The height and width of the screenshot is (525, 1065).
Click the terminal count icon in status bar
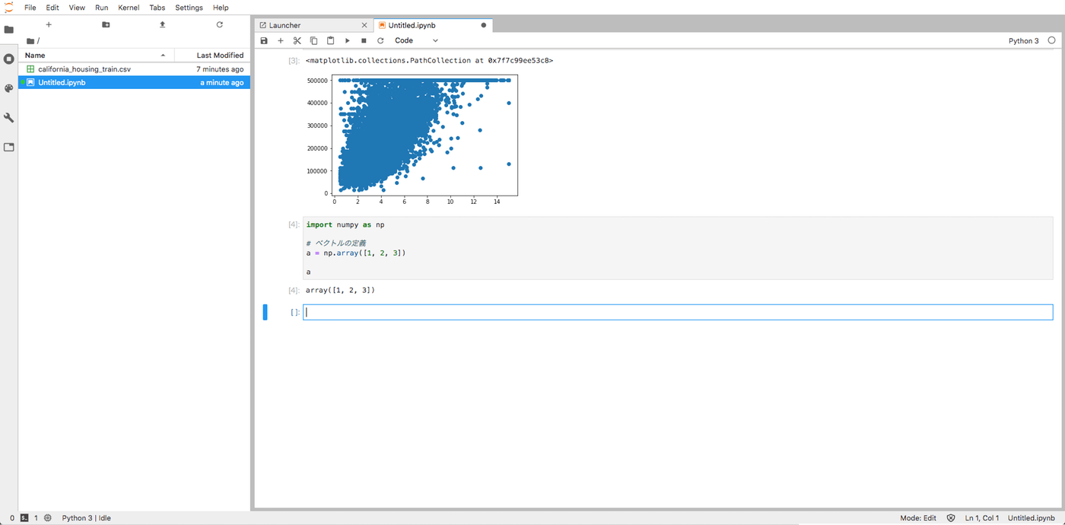pos(24,517)
